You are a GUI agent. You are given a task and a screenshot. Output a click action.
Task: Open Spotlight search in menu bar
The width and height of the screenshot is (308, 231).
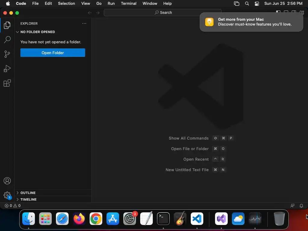tap(247, 4)
